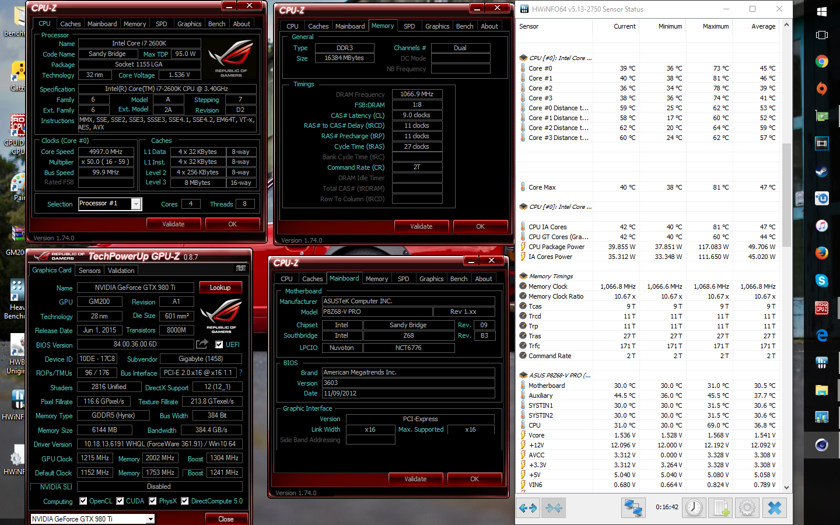Click the clock reset timer icon in HWiNFO
This screenshot has width=840, height=525.
tap(694, 508)
